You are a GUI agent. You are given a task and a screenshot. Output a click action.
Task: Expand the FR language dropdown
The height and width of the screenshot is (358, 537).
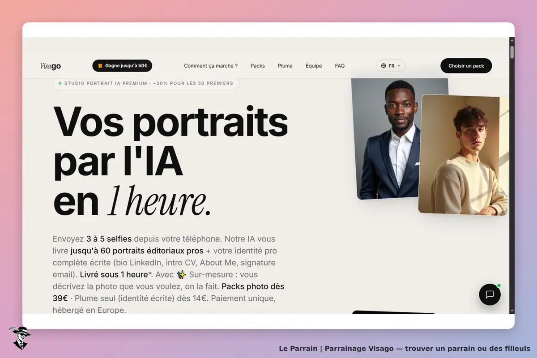point(391,66)
